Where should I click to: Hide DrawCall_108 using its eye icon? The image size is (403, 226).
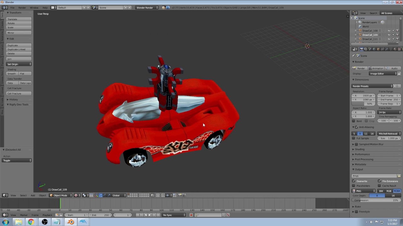coord(389,31)
